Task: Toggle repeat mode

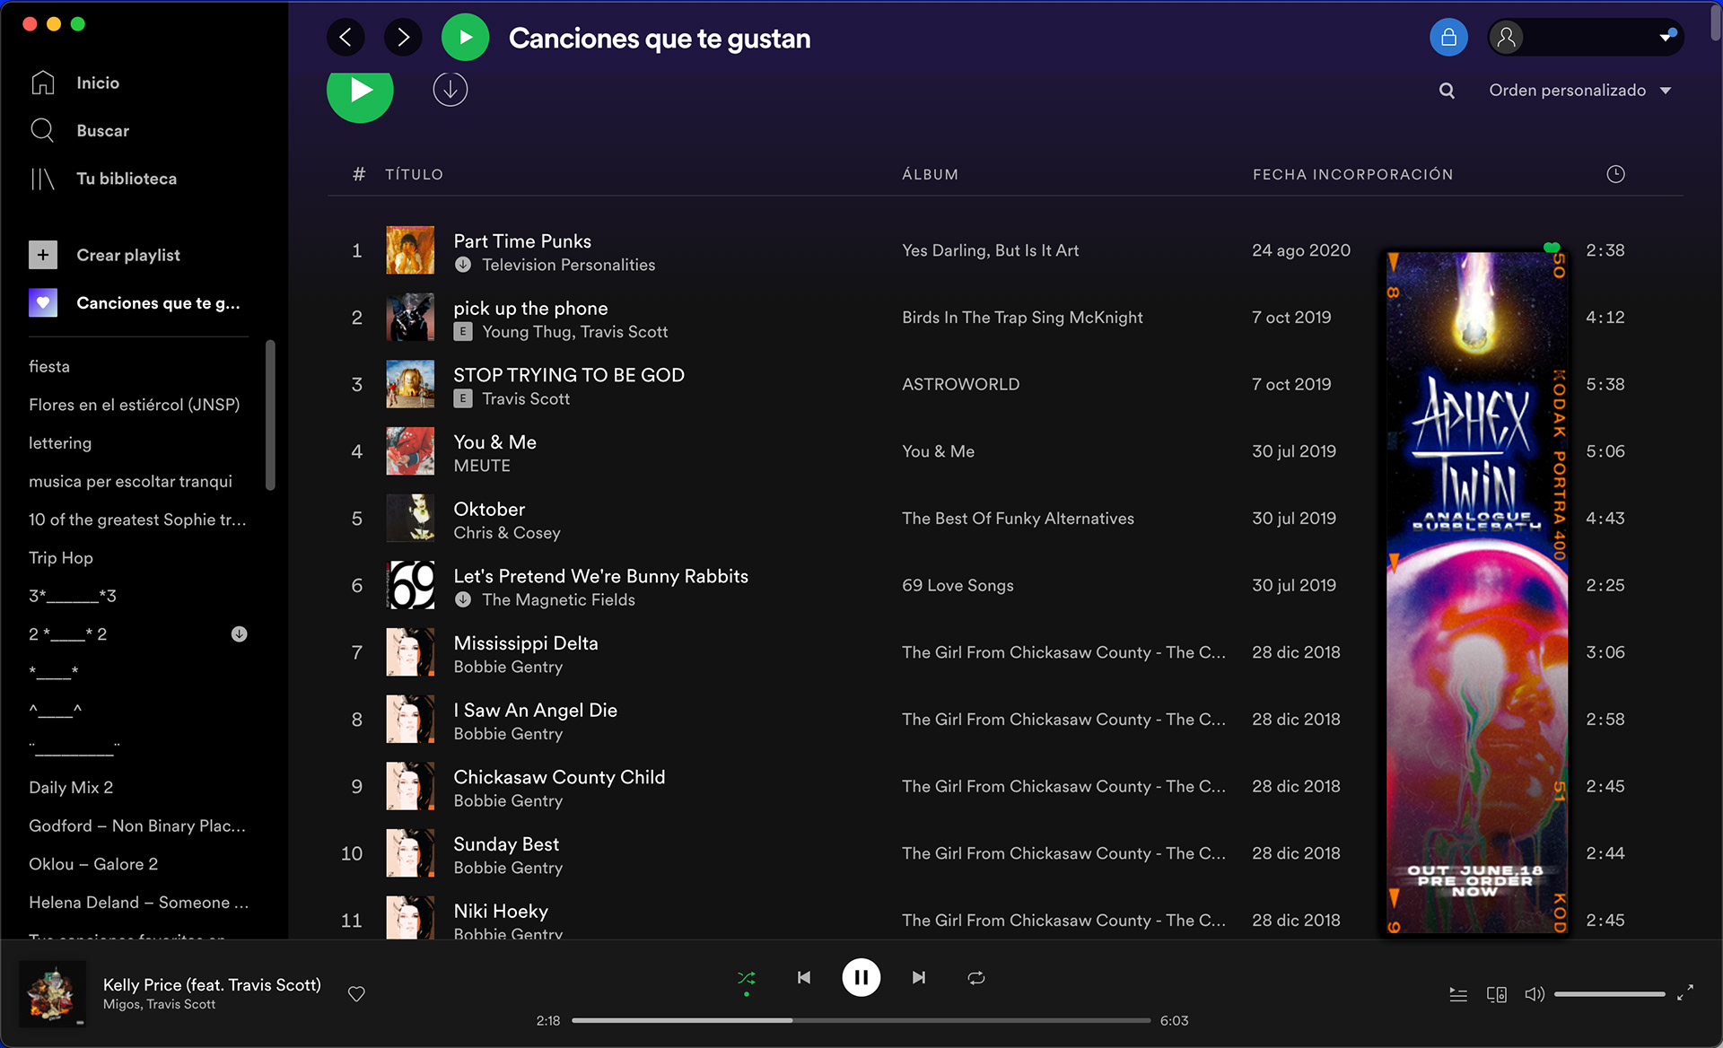Action: click(976, 978)
